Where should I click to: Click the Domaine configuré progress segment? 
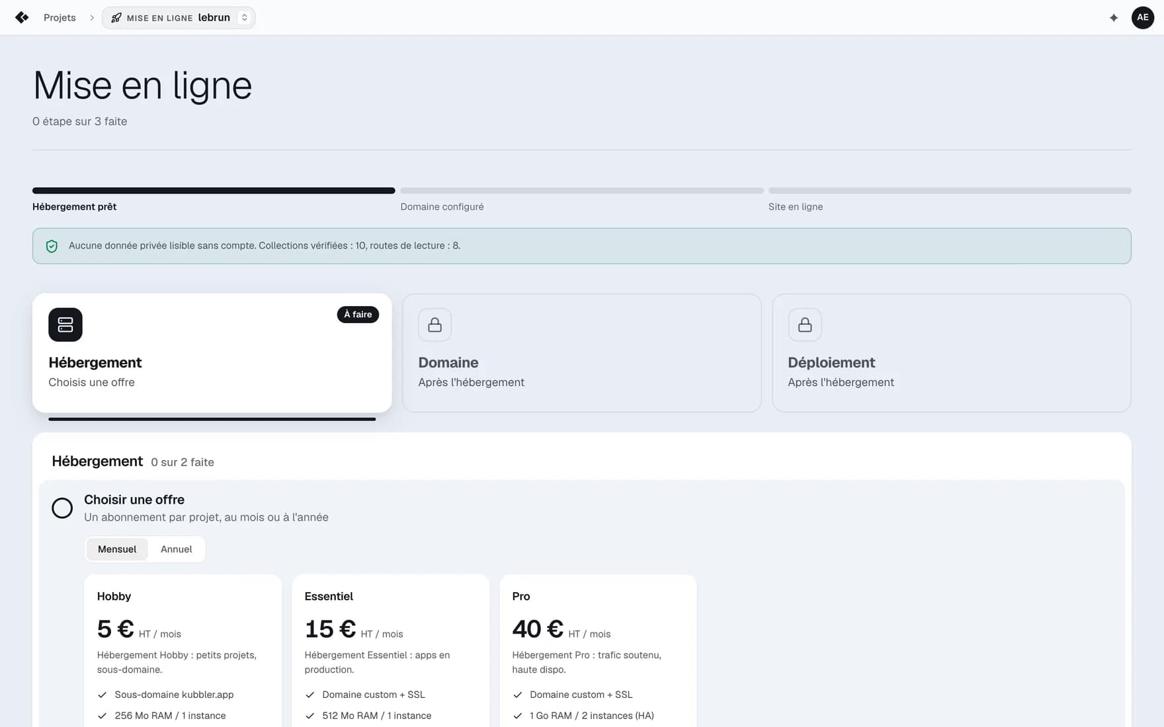[582, 191]
